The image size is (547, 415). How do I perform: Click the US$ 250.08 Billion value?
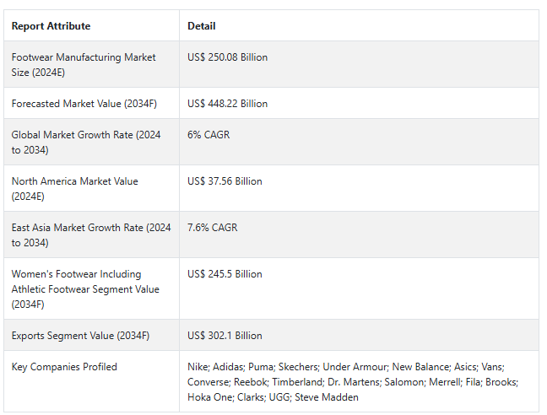point(227,57)
